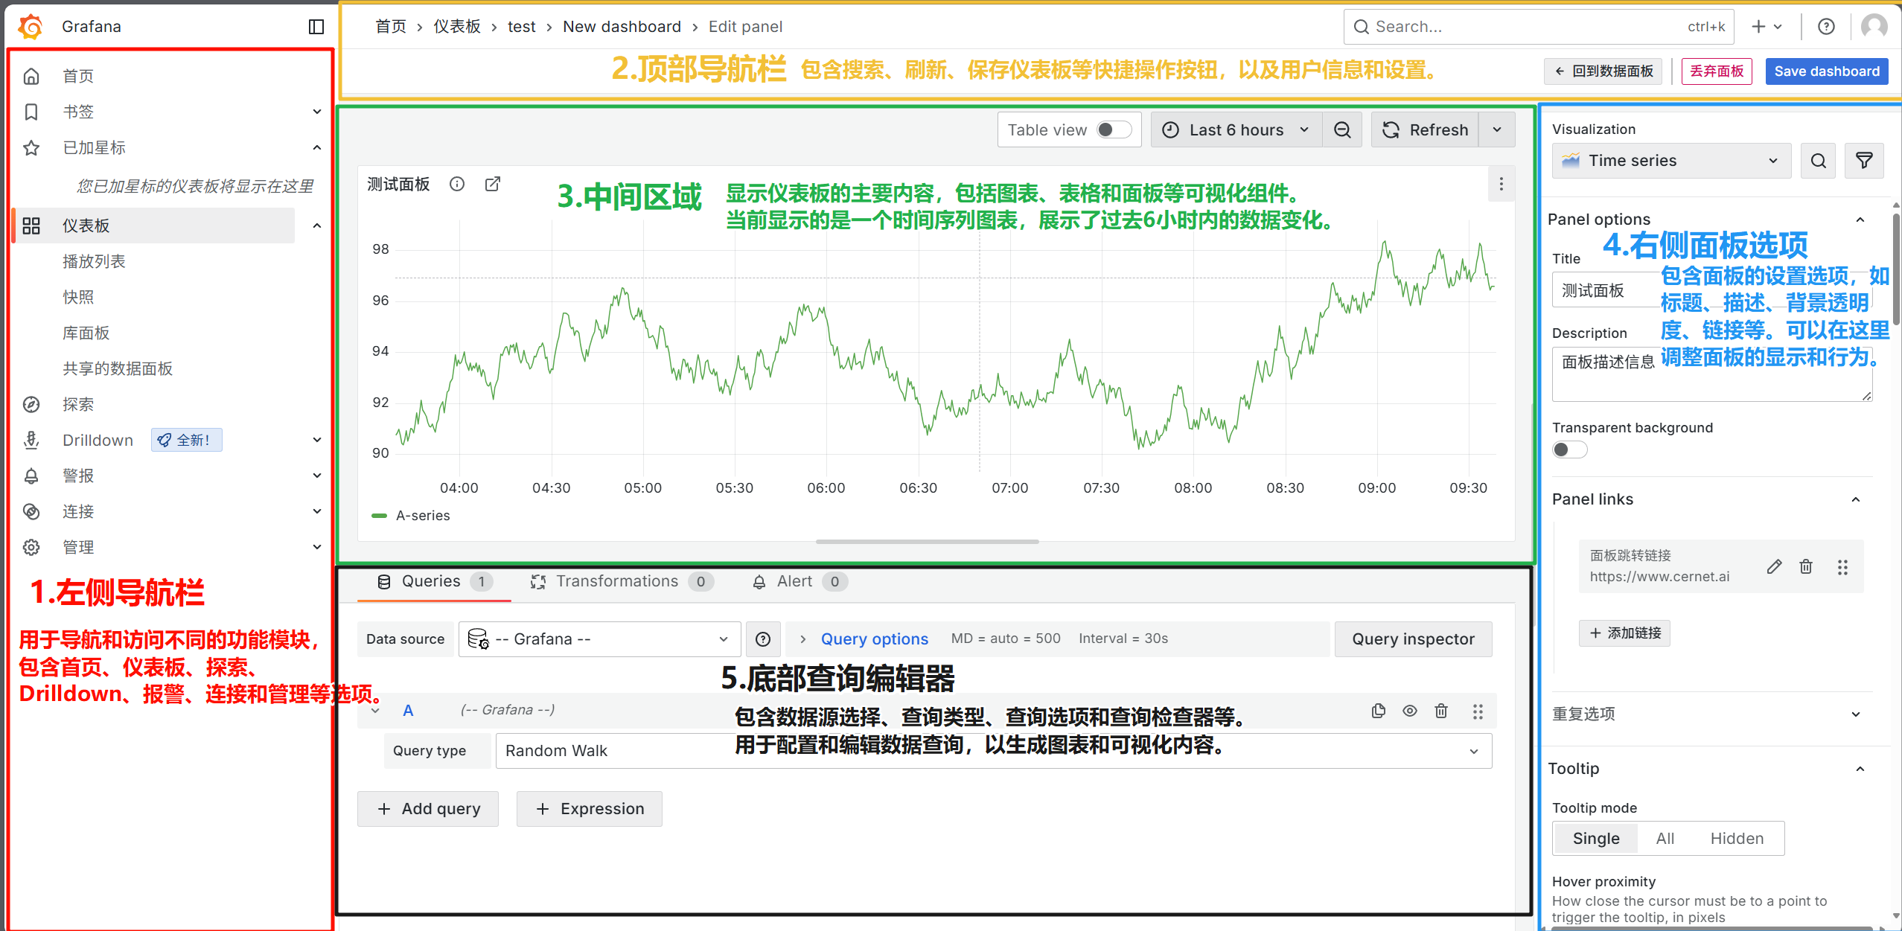Open panel menu three-dots icon
The image size is (1902, 931).
(1501, 184)
